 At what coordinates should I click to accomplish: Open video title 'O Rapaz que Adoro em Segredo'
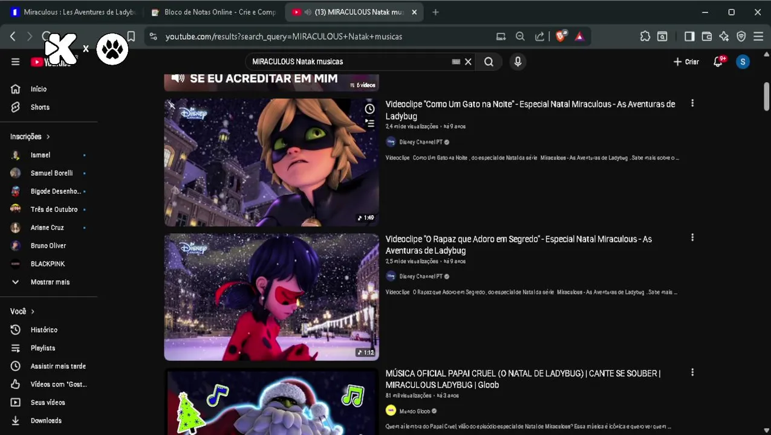click(x=518, y=245)
